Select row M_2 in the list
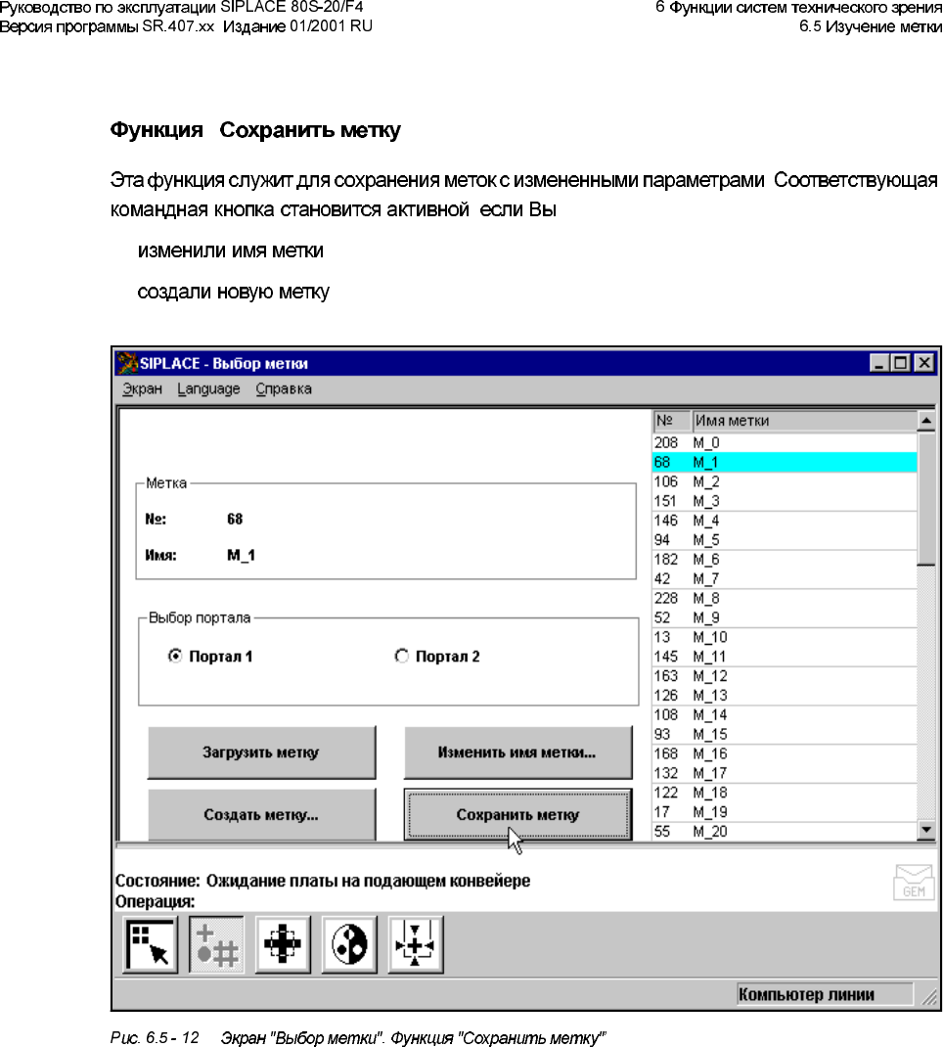 tap(785, 481)
